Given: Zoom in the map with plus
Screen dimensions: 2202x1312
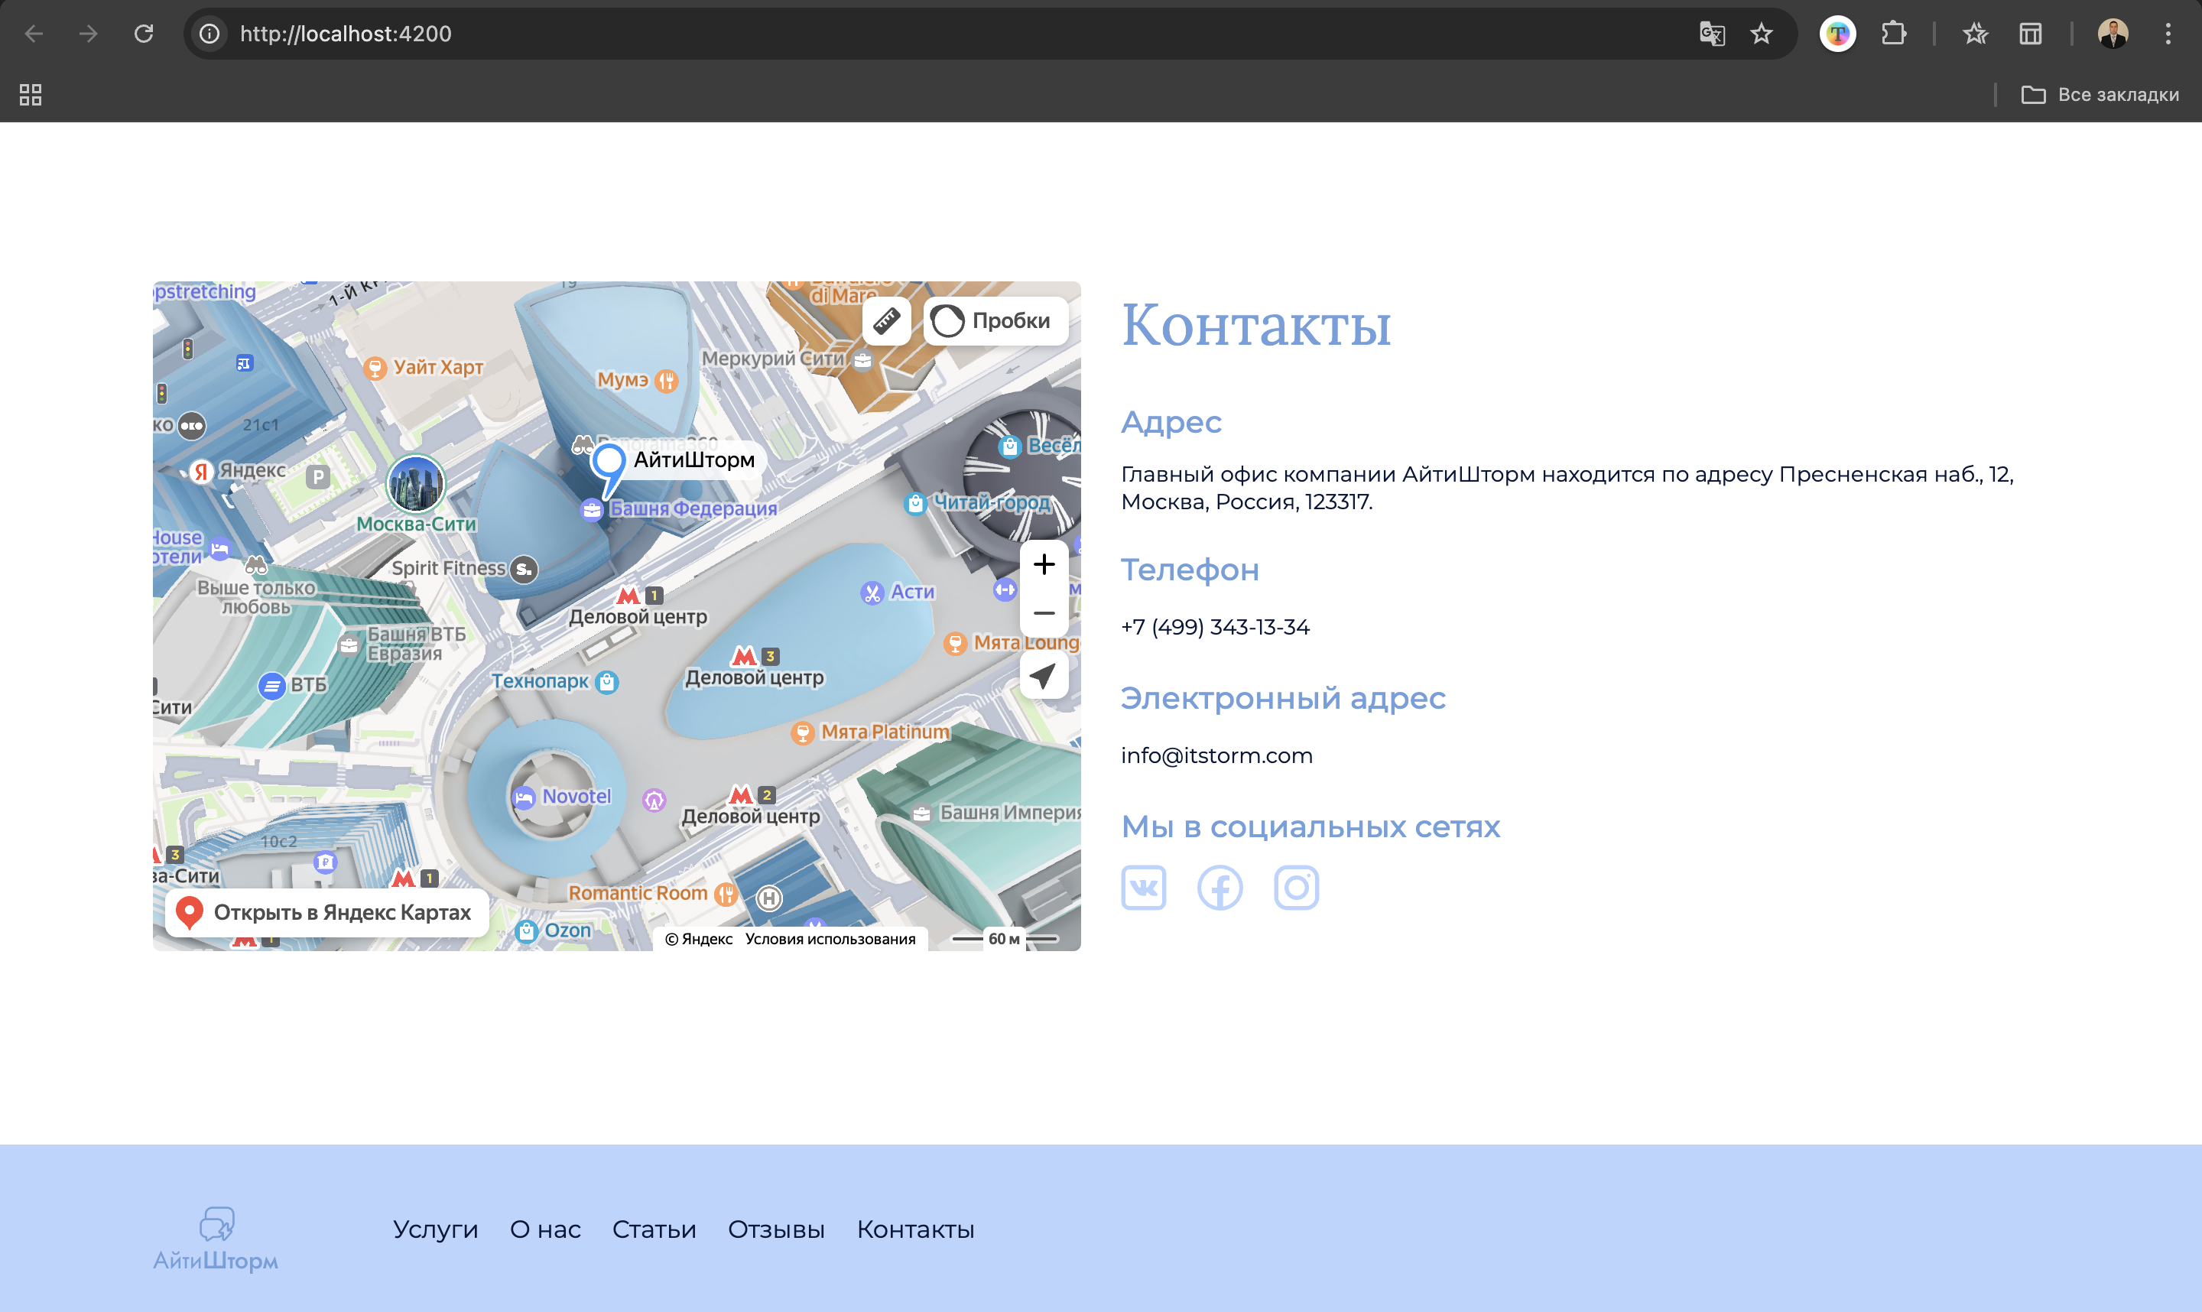Looking at the screenshot, I should pyautogui.click(x=1044, y=564).
